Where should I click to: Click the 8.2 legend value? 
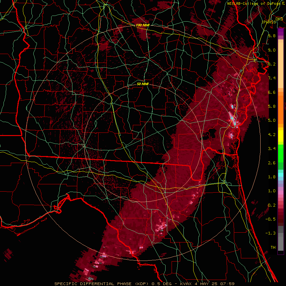pos(272,64)
